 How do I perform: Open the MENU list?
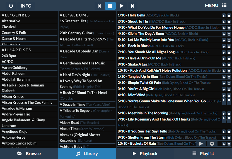(x=216, y=6)
